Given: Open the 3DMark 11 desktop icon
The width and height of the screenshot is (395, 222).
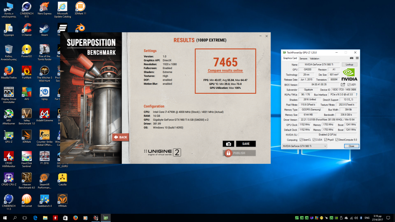Looking at the screenshot, I should click(80, 9).
